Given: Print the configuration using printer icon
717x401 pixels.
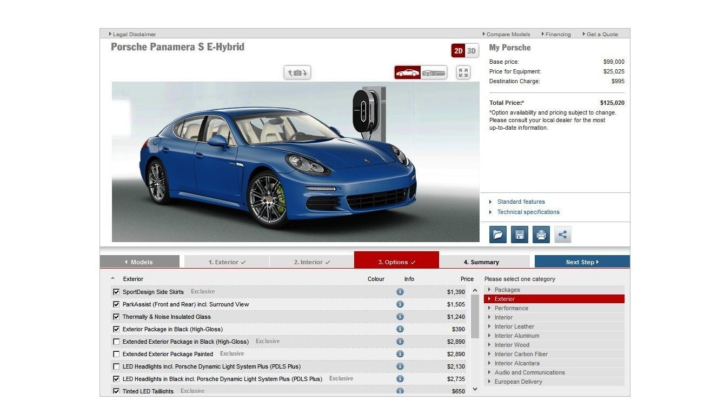Looking at the screenshot, I should (x=541, y=235).
